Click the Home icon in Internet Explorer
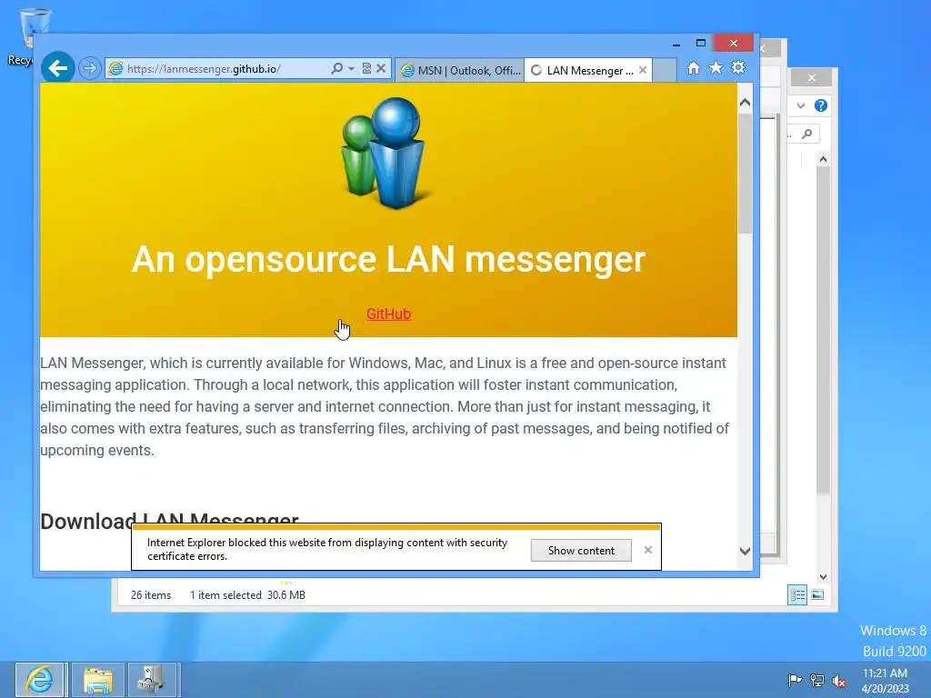This screenshot has height=698, width=931. tap(694, 68)
